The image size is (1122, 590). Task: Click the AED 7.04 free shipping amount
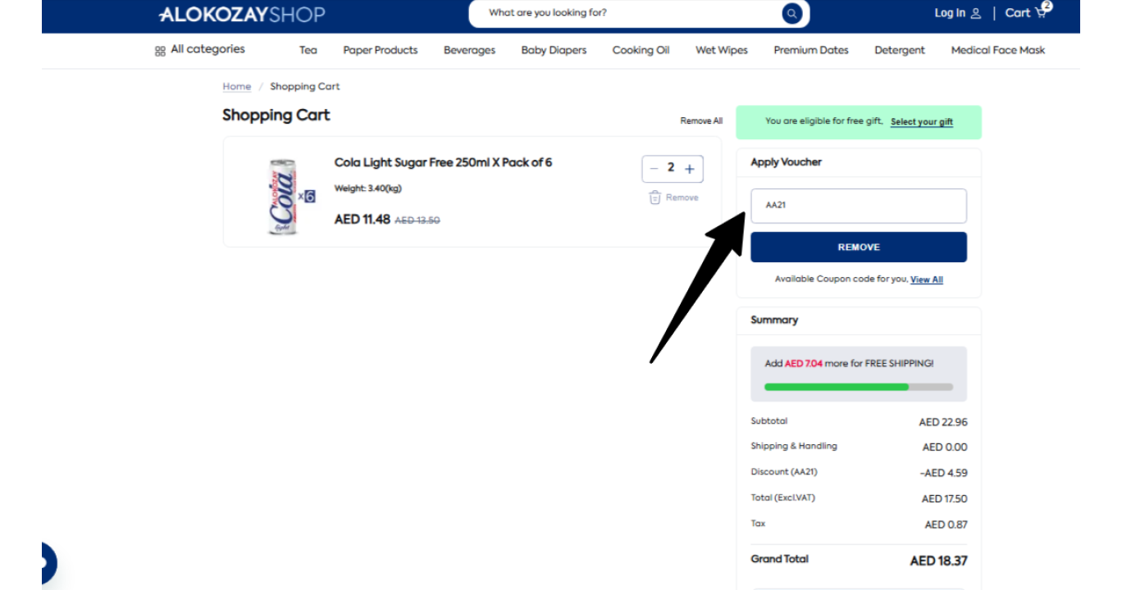click(x=804, y=363)
